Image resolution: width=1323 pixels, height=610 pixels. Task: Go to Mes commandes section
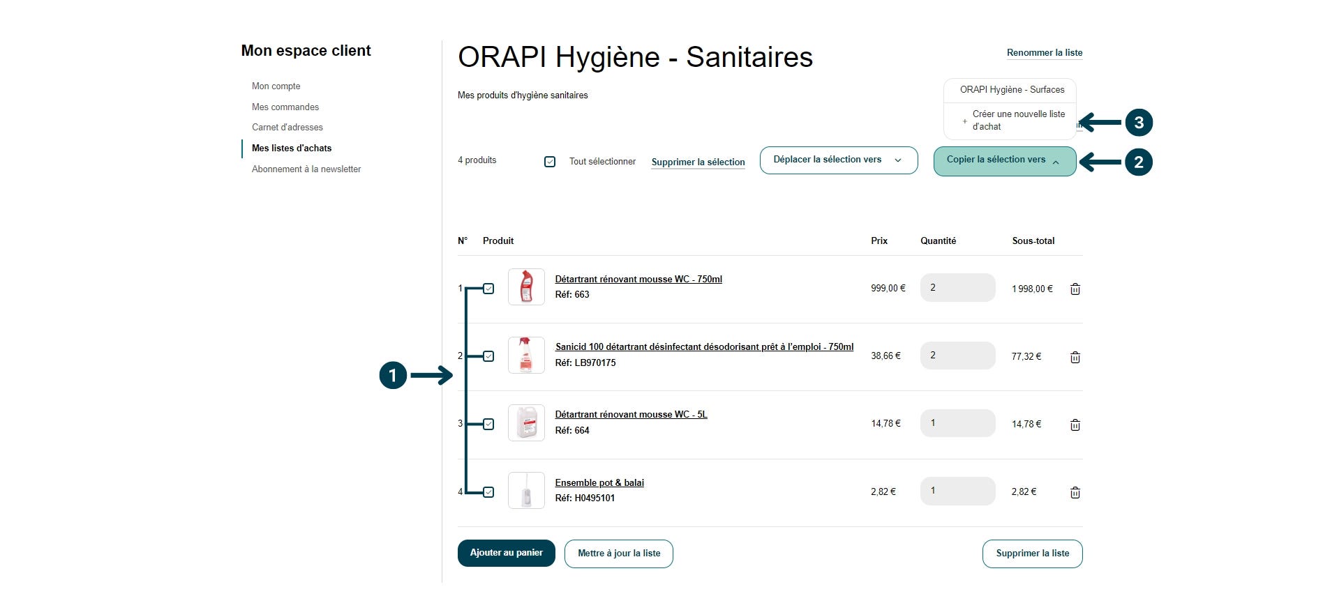285,107
